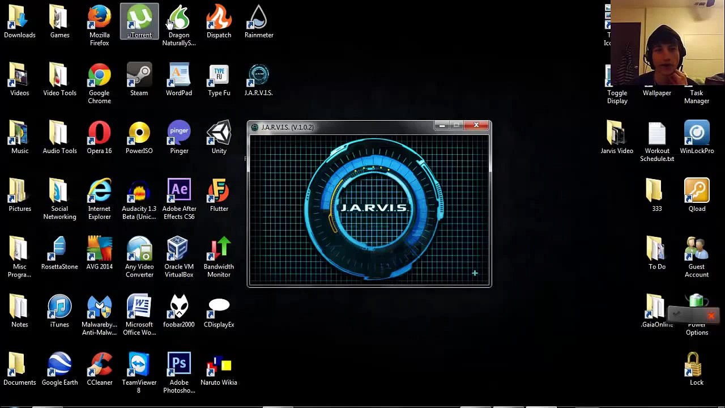This screenshot has width=725, height=408.
Task: Open the .GaiaOnline folder
Action: (x=657, y=311)
